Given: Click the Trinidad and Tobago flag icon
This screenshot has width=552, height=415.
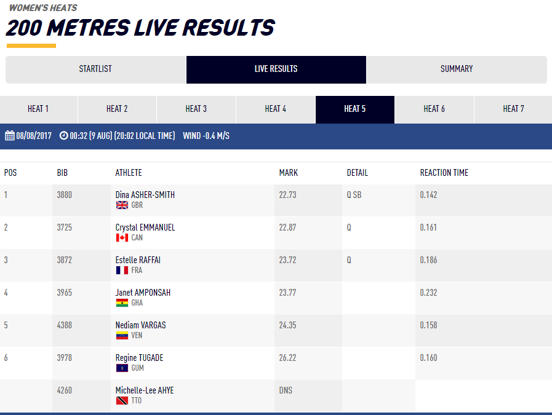Looking at the screenshot, I should [x=122, y=401].
